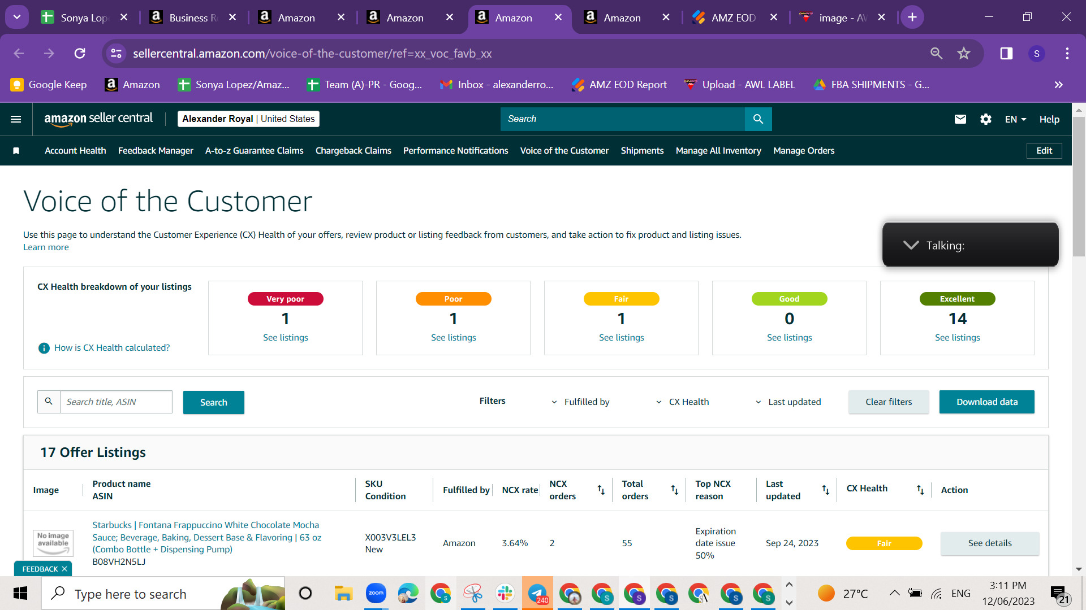
Task: Sort by NCX orders column arrows
Action: pyautogui.click(x=601, y=490)
